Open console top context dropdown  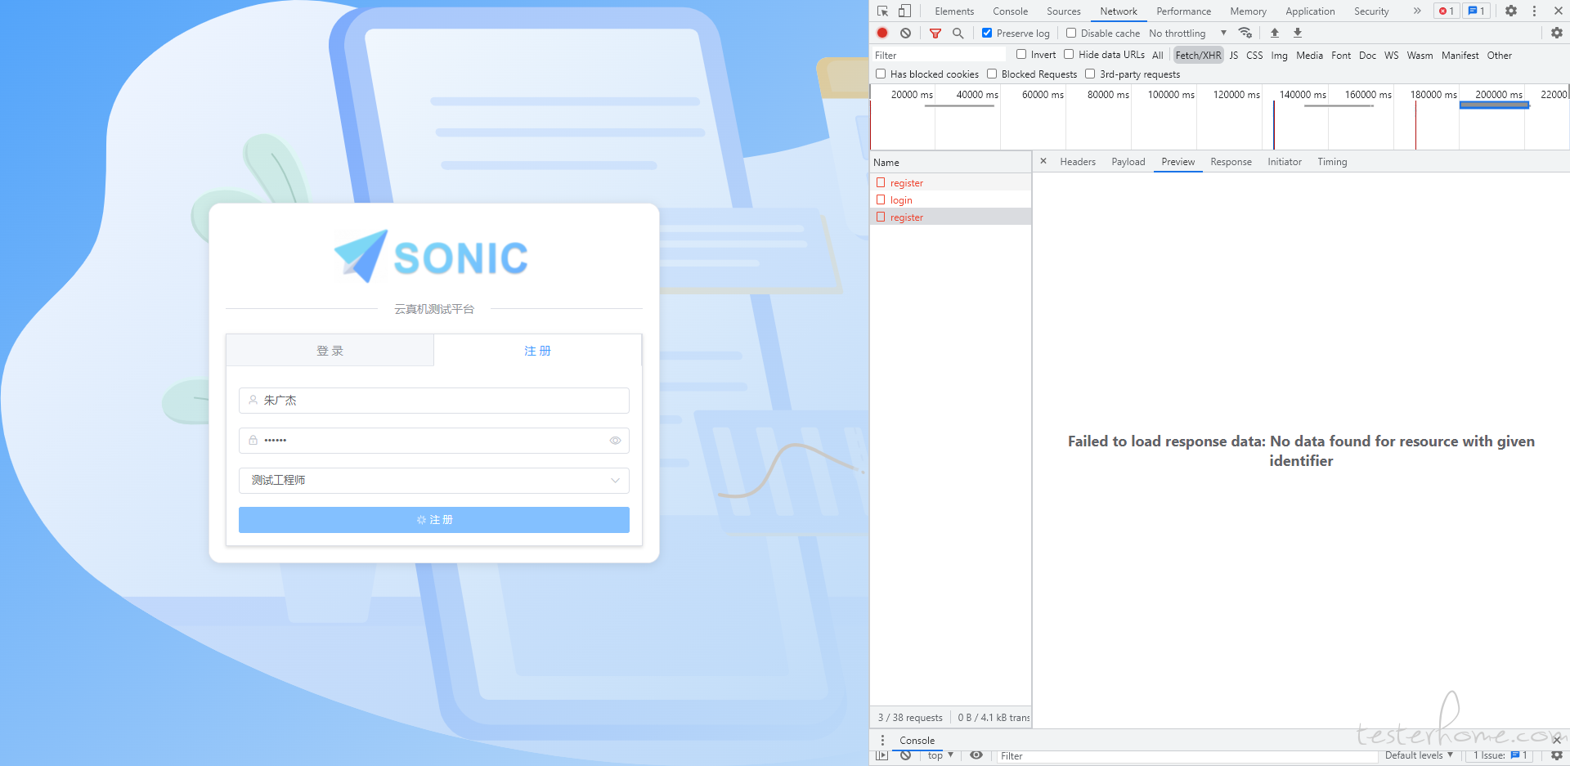[940, 755]
